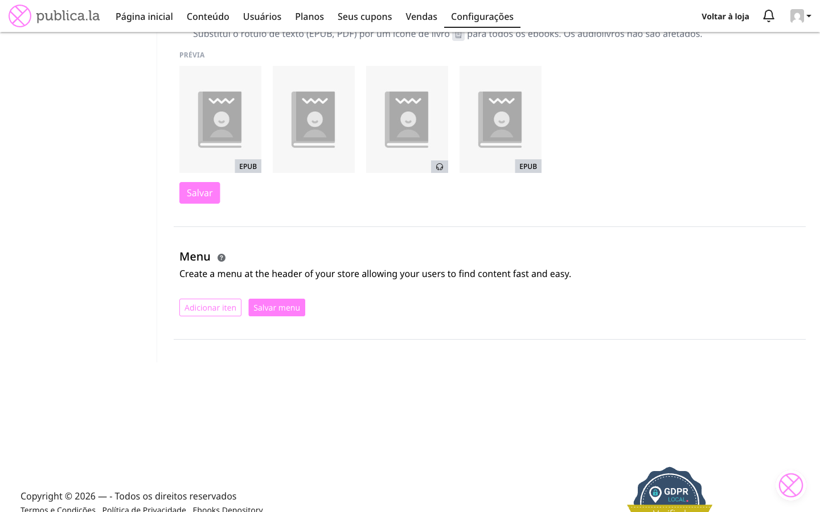Click the Salvar button
820x512 pixels.
pyautogui.click(x=200, y=193)
